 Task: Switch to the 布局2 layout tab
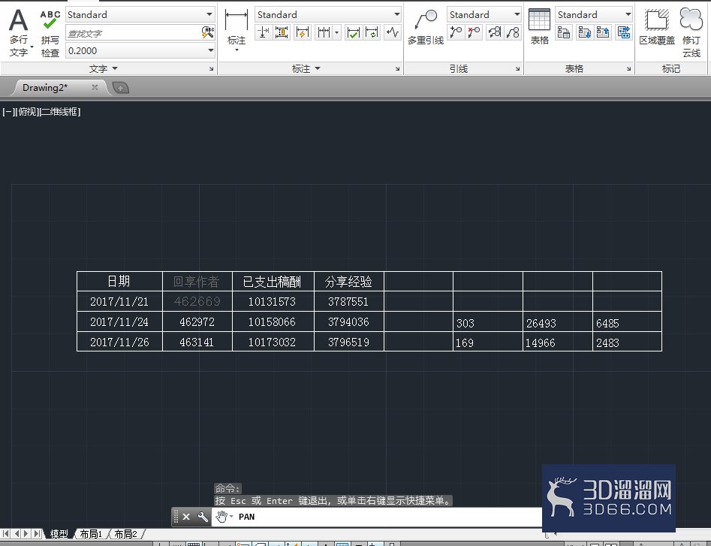tap(125, 534)
